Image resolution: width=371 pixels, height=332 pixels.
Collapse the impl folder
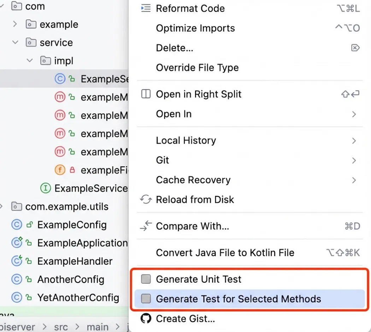[30, 61]
